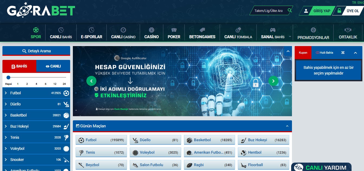
Task: Go to the Promosyonlar menu item
Action: click(x=313, y=34)
